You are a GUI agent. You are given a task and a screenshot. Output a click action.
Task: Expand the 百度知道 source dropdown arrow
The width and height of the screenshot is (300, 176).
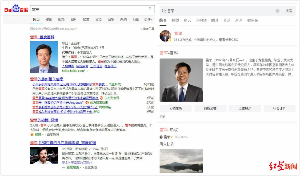click(x=81, y=167)
